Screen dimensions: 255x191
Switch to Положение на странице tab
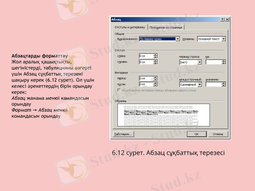166,27
